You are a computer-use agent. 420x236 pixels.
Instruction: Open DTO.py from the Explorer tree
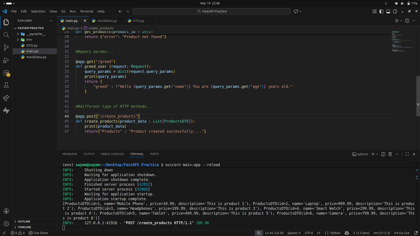click(35, 45)
